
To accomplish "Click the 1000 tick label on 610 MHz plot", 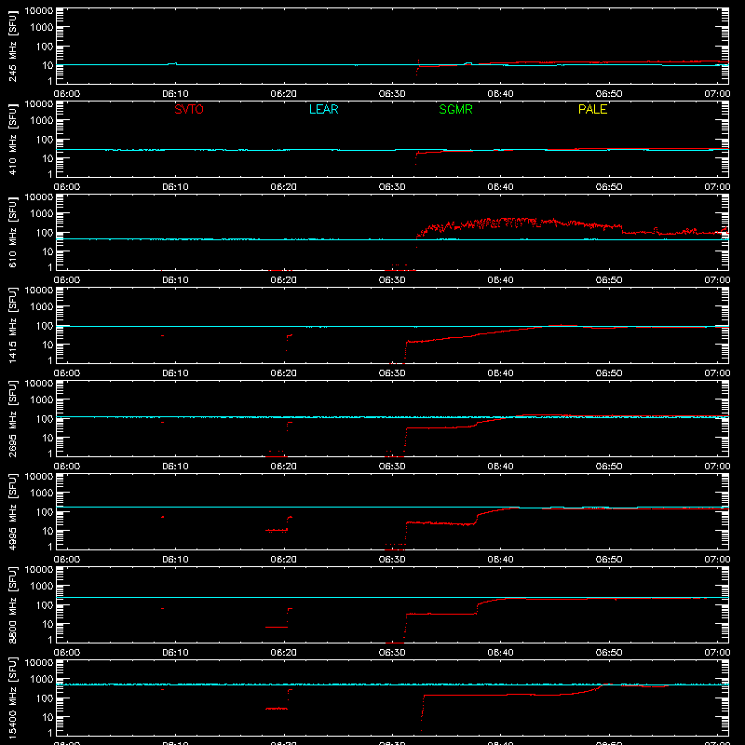I will click(42, 214).
